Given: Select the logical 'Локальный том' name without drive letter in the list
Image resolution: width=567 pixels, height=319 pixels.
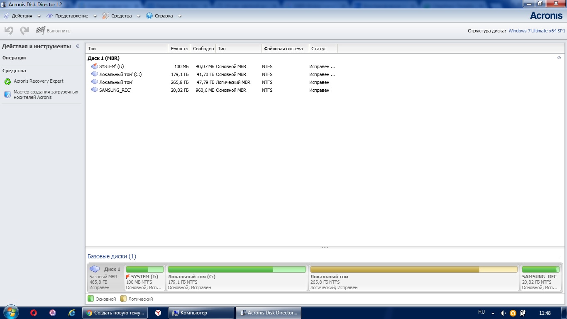Looking at the screenshot, I should (115, 82).
